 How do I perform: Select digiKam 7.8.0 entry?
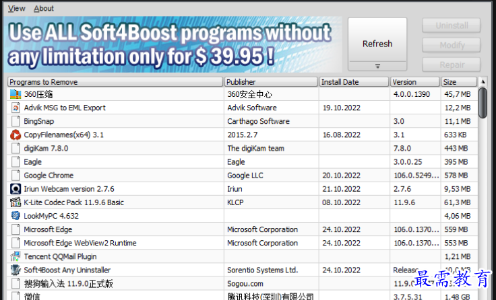tap(46, 149)
